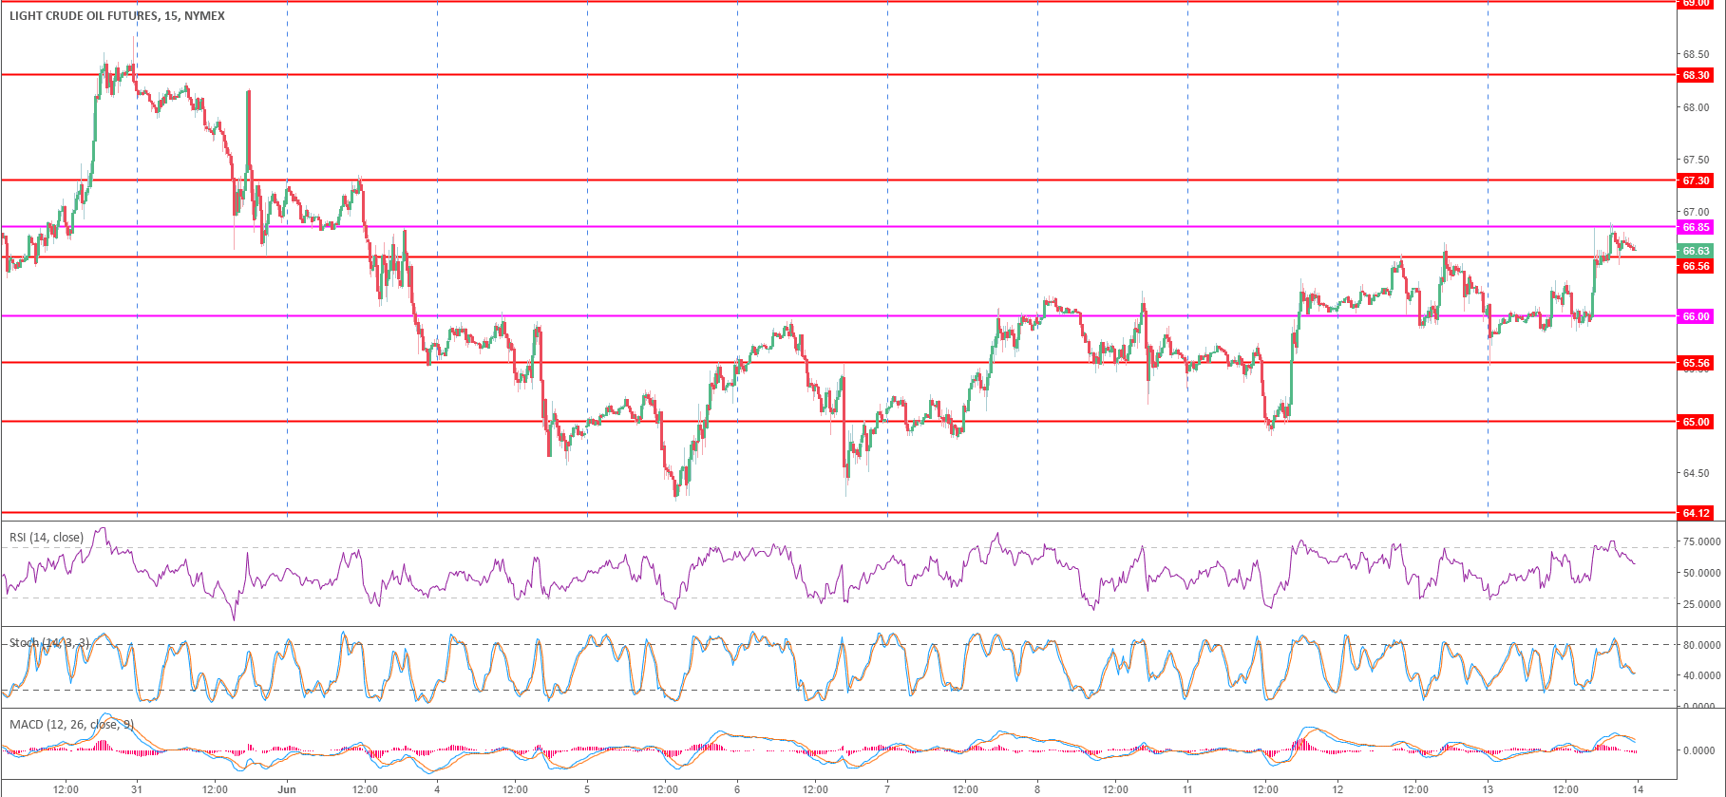Click the green 66.63 current price label
Viewport: 1726px width, 797px height.
click(1696, 251)
